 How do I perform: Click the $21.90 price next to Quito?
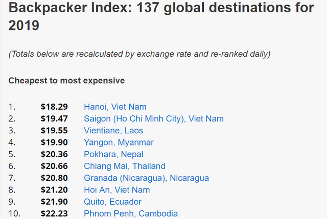54,202
